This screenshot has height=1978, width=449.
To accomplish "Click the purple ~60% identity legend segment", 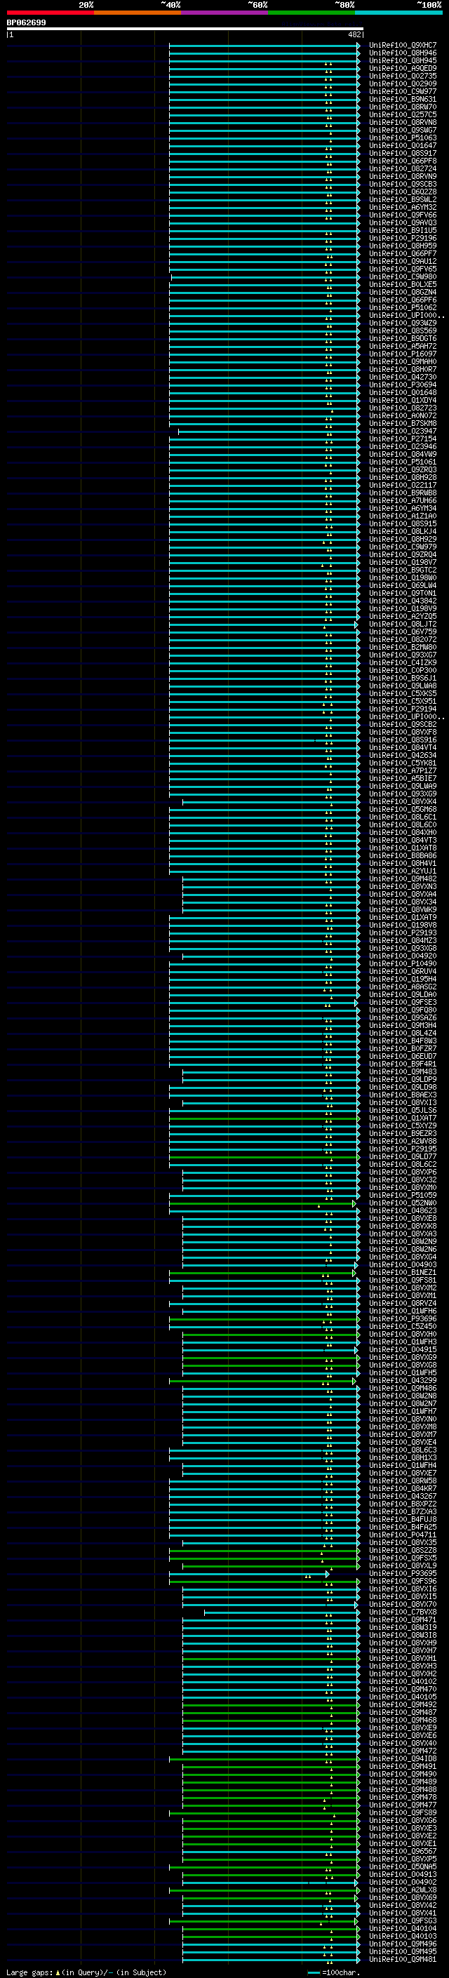I will pyautogui.click(x=225, y=13).
